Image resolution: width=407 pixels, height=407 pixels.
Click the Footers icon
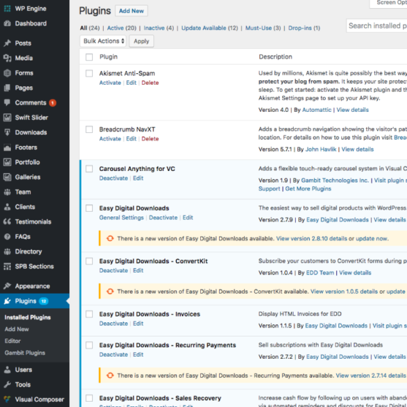[x=7, y=147]
